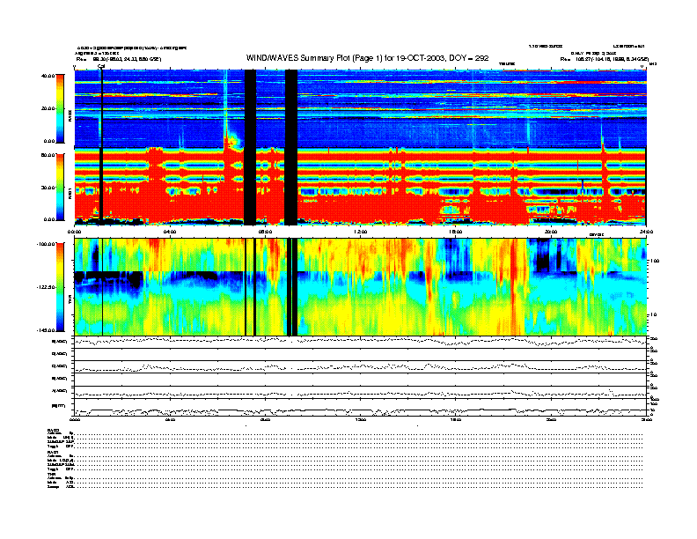Click the RAD2 color scale bar
This screenshot has width=697, height=539.
(x=60, y=108)
